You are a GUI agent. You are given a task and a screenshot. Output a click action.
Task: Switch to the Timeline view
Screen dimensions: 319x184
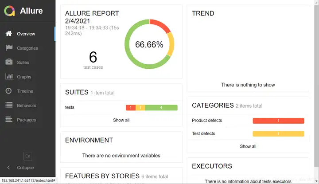(27, 91)
